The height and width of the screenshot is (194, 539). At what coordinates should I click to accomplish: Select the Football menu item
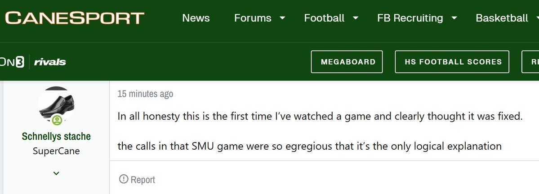tap(324, 18)
